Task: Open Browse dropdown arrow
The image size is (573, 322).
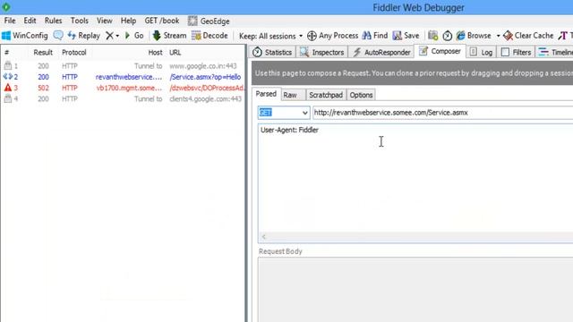Action: click(498, 36)
